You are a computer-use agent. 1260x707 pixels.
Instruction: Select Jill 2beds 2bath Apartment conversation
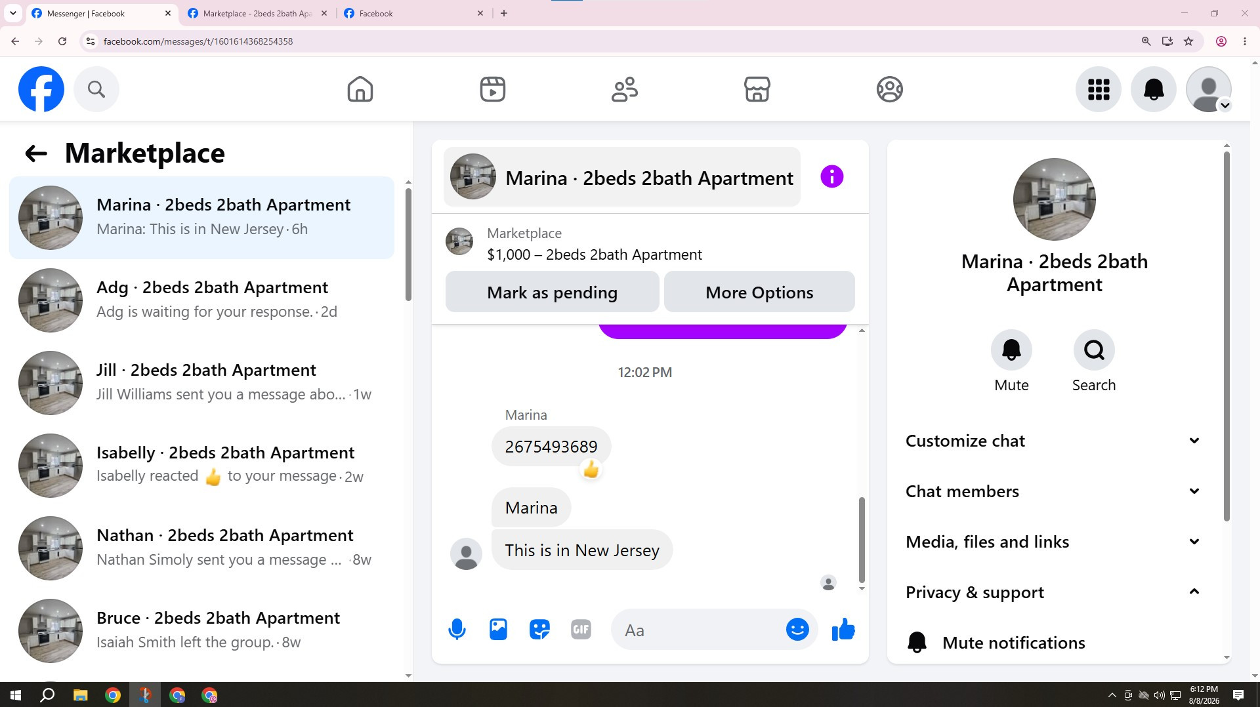pyautogui.click(x=201, y=383)
